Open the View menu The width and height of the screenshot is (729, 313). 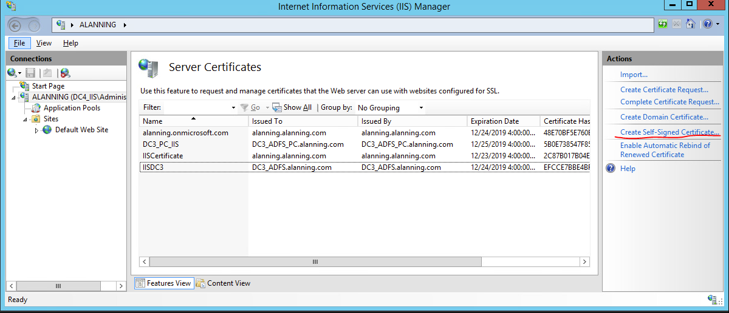(44, 43)
